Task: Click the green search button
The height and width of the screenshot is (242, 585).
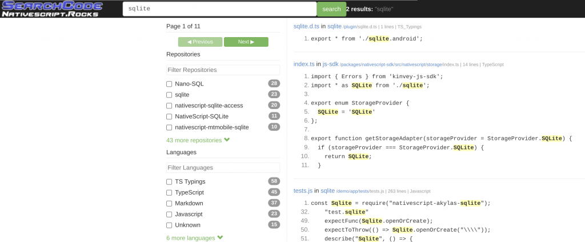Action: coord(331,9)
